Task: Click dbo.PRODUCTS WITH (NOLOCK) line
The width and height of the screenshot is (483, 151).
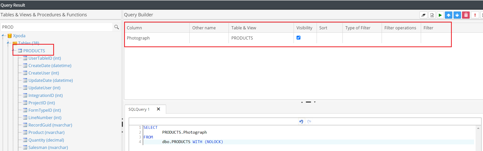Action: [192, 142]
